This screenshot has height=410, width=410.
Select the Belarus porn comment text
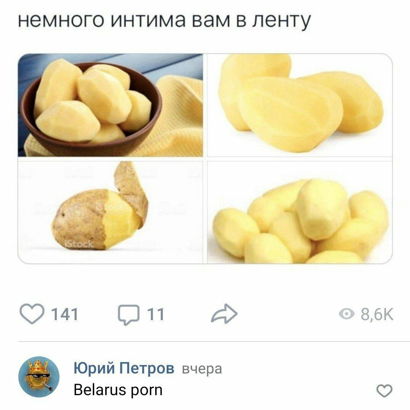click(118, 390)
